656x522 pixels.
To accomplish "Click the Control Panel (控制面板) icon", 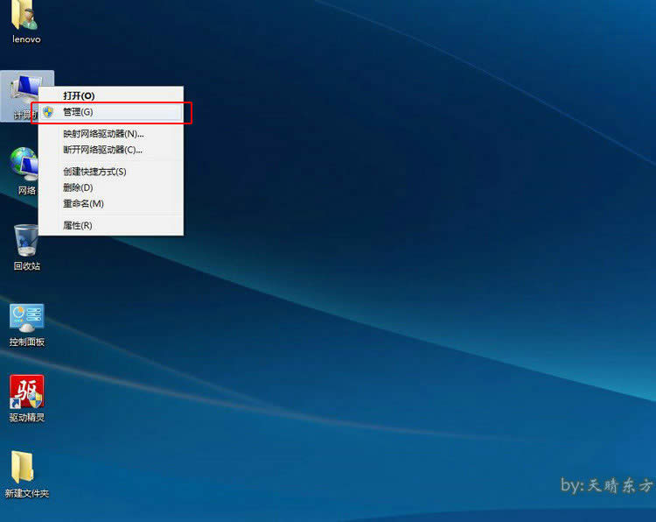I will tap(26, 317).
